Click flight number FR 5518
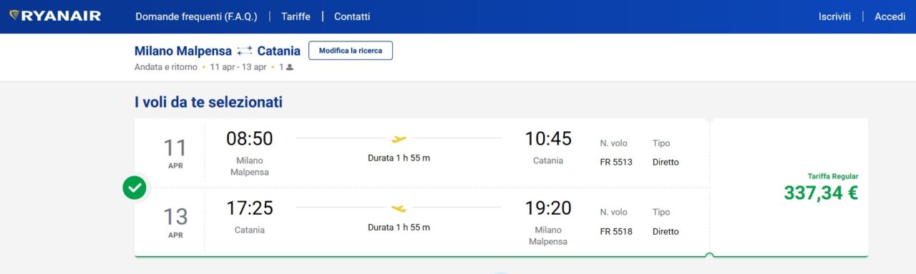This screenshot has height=274, width=916. click(616, 231)
